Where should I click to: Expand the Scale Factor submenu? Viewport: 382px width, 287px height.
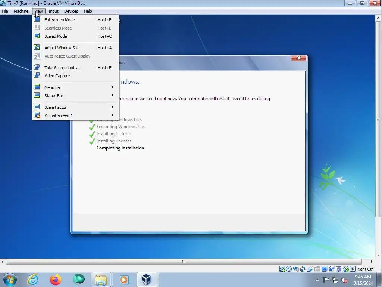point(75,107)
